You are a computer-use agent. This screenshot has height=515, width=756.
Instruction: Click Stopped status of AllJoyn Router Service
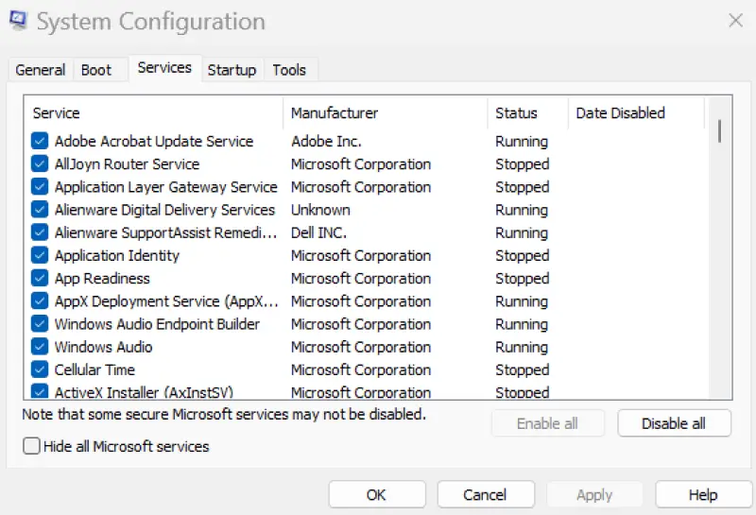coord(523,164)
